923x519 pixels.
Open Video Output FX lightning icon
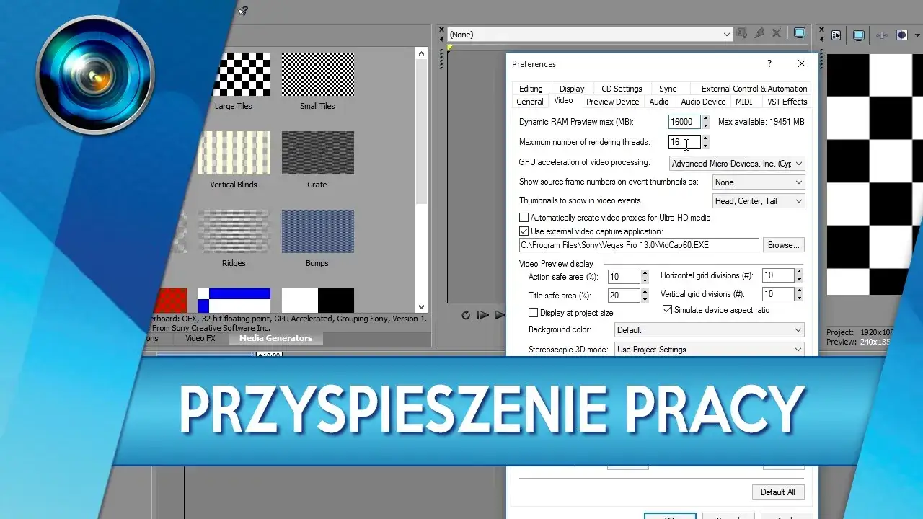pos(759,33)
